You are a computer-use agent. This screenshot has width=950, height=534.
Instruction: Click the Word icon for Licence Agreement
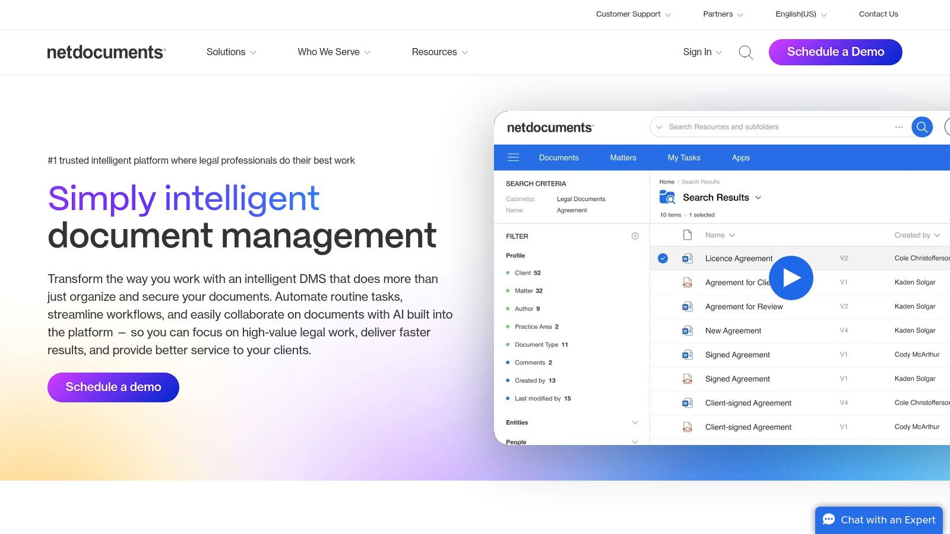pyautogui.click(x=688, y=258)
